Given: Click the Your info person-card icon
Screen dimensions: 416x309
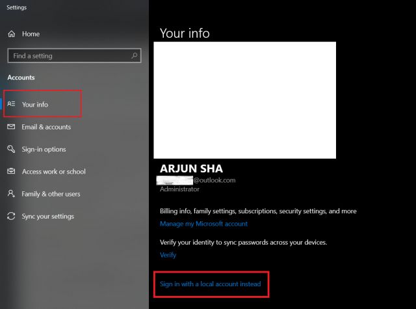Looking at the screenshot, I should 11,104.
